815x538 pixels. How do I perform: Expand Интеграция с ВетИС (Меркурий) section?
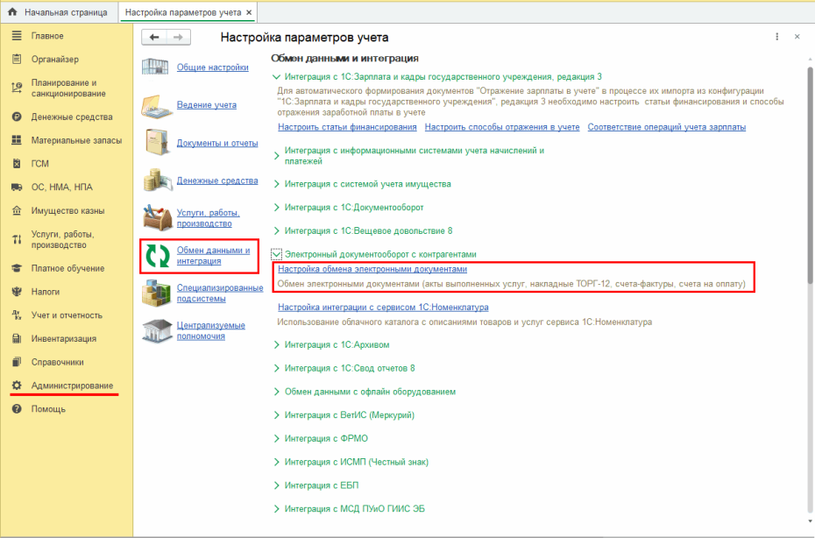pyautogui.click(x=277, y=414)
